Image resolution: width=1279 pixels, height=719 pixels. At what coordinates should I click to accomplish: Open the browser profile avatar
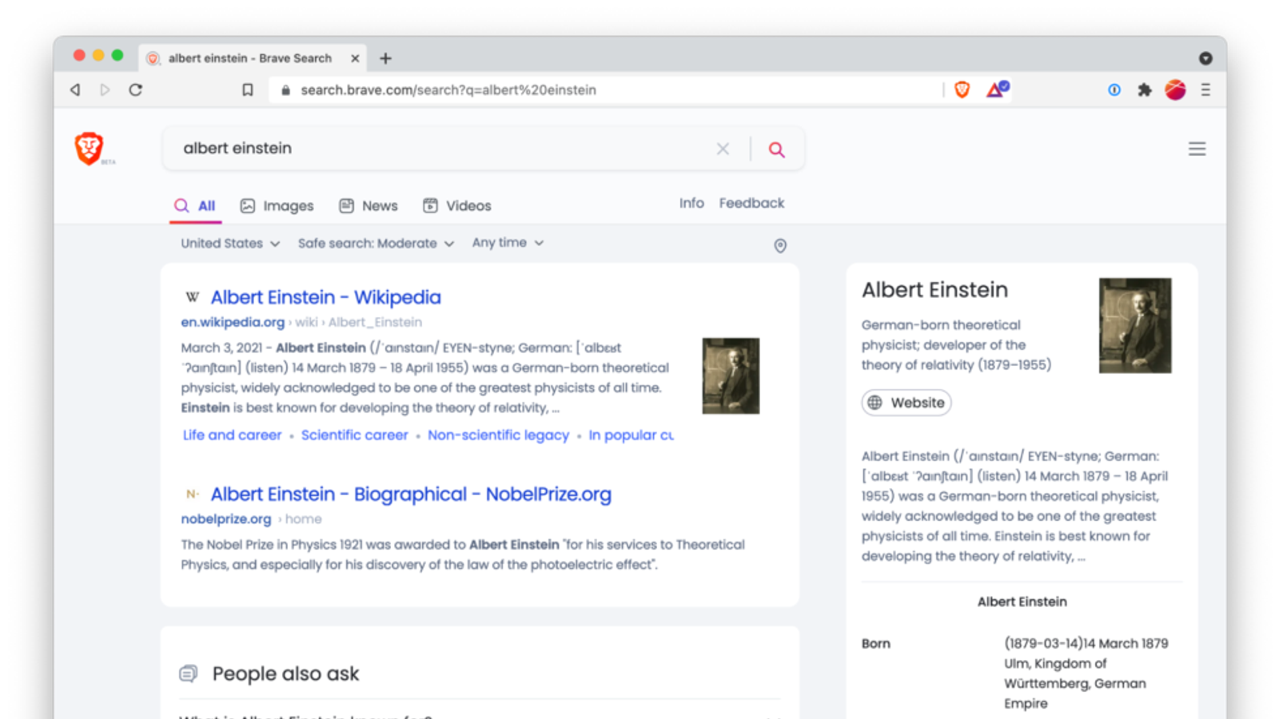[1175, 89]
